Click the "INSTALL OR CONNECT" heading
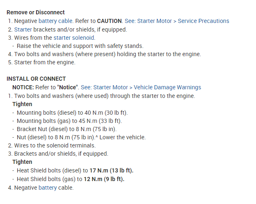 [x=36, y=79]
